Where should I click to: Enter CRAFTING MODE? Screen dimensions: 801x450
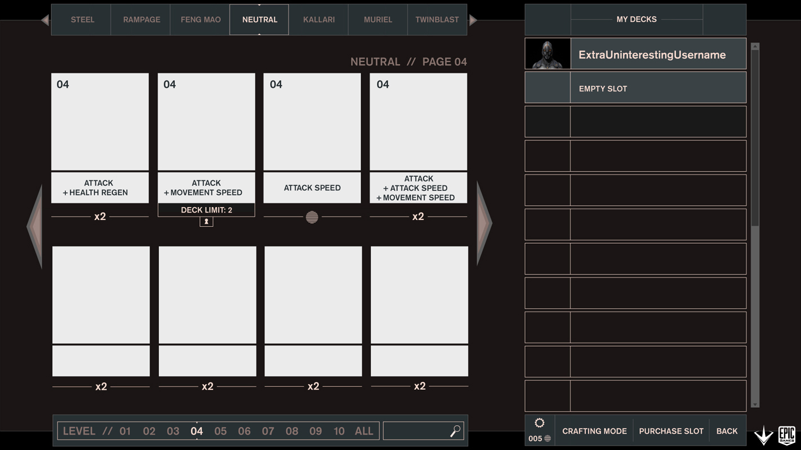(x=594, y=431)
